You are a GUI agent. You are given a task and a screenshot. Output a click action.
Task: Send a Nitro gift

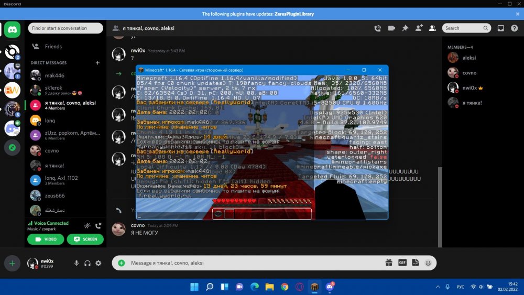[x=389, y=263]
